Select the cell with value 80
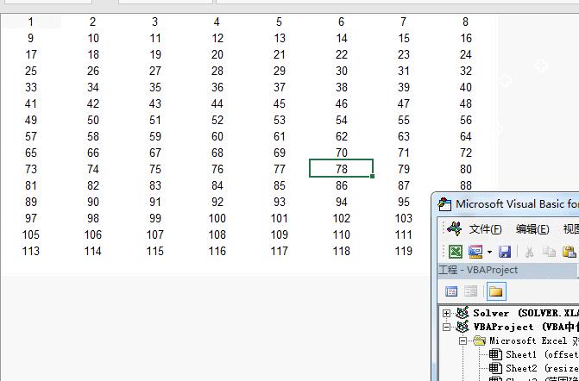This screenshot has height=381, width=579. [465, 169]
